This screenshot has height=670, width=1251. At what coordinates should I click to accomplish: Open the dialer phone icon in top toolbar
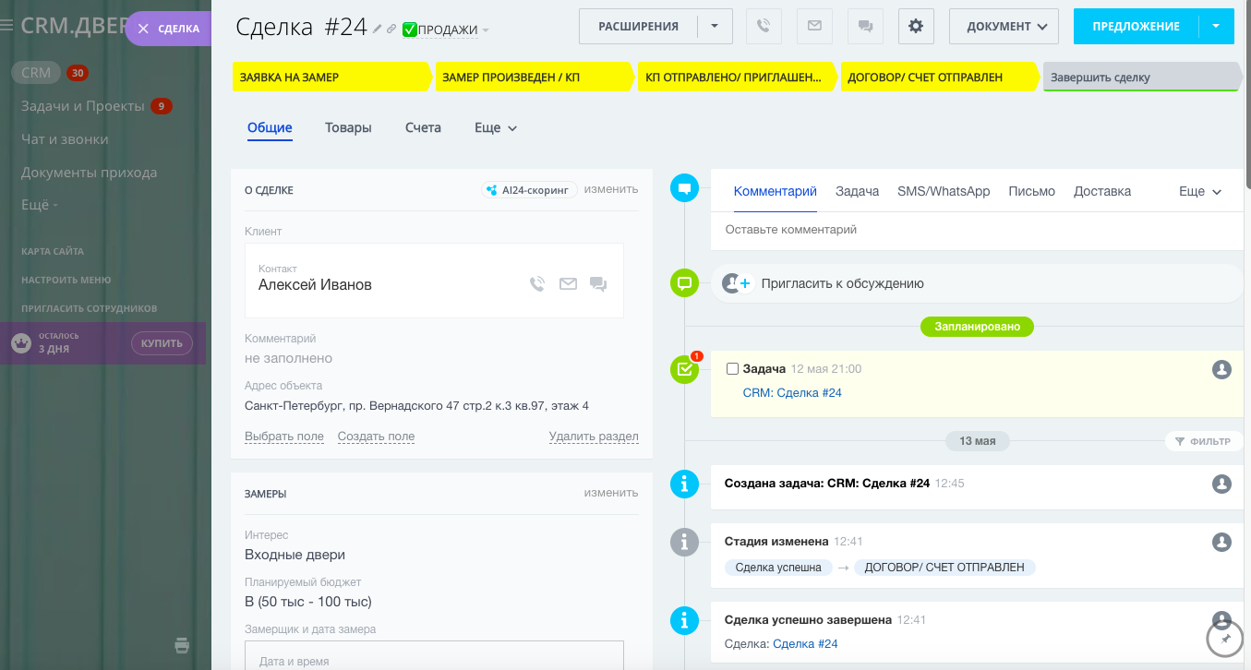(764, 26)
